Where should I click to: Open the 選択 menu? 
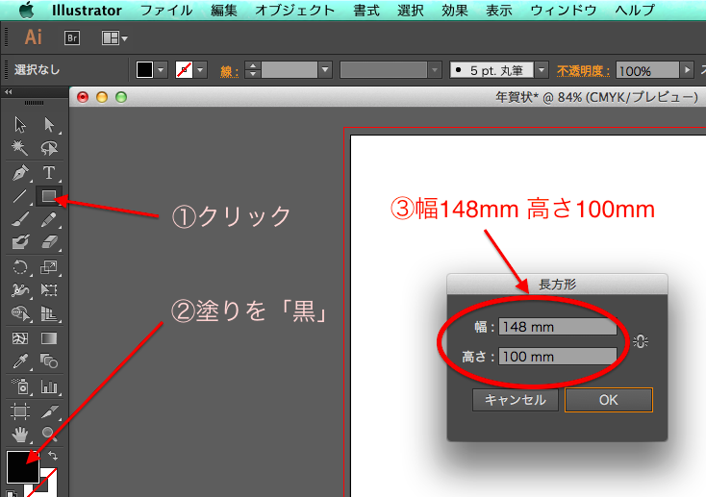411,11
